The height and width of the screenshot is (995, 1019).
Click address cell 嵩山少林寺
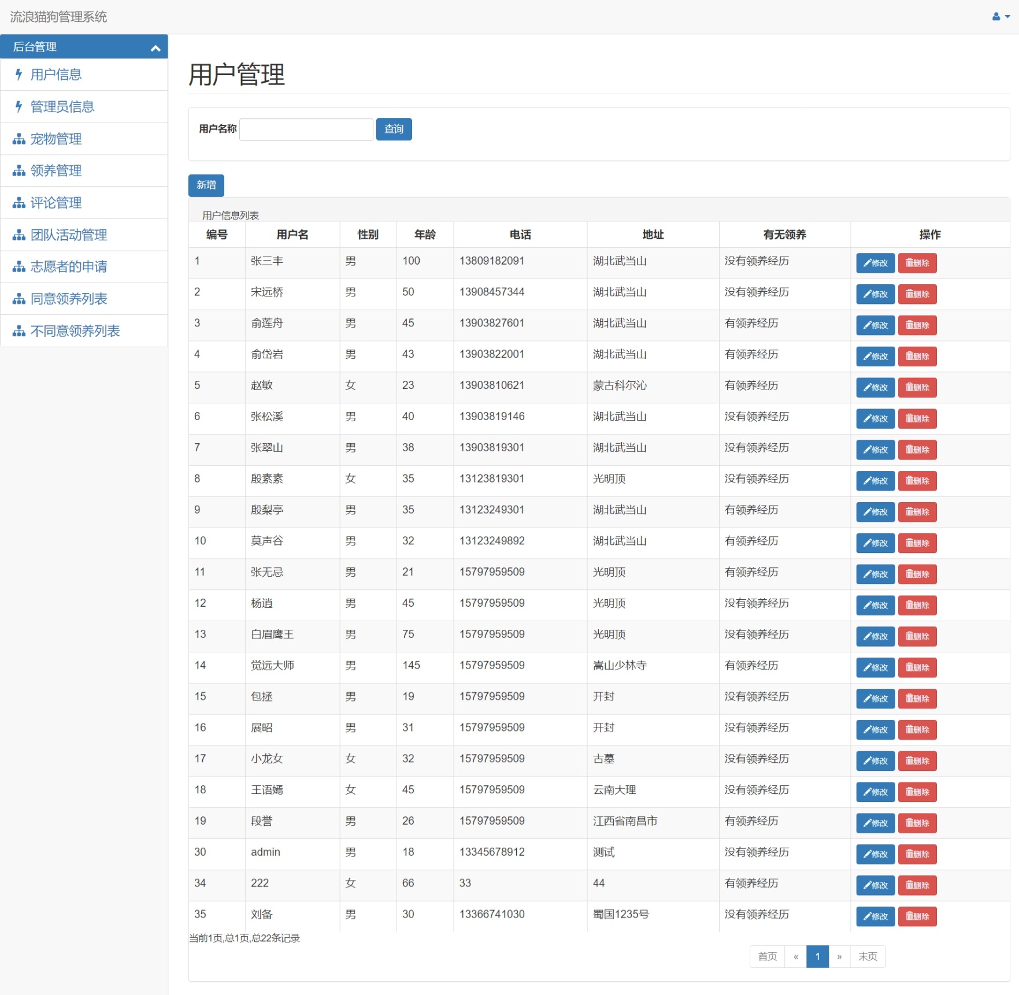(x=620, y=666)
